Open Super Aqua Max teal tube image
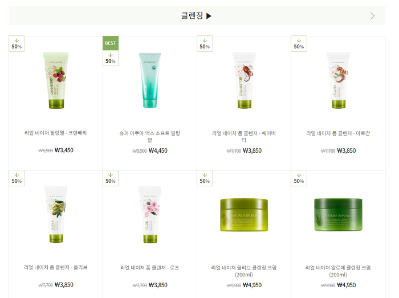Viewport: 399px width, 298px height. tap(150, 80)
